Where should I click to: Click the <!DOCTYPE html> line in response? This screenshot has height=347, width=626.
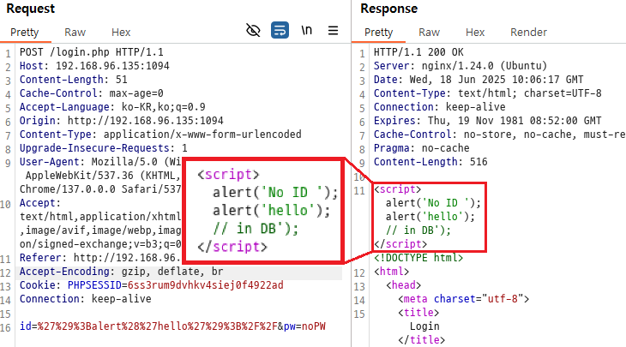coord(418,258)
